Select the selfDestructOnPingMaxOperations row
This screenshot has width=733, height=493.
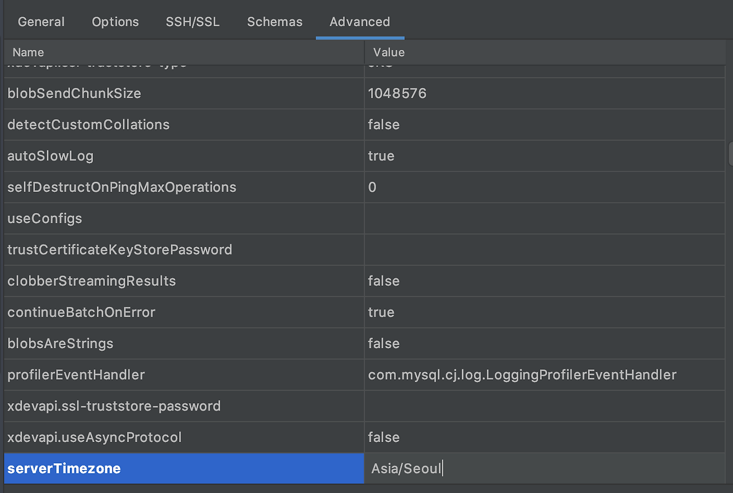pos(121,187)
